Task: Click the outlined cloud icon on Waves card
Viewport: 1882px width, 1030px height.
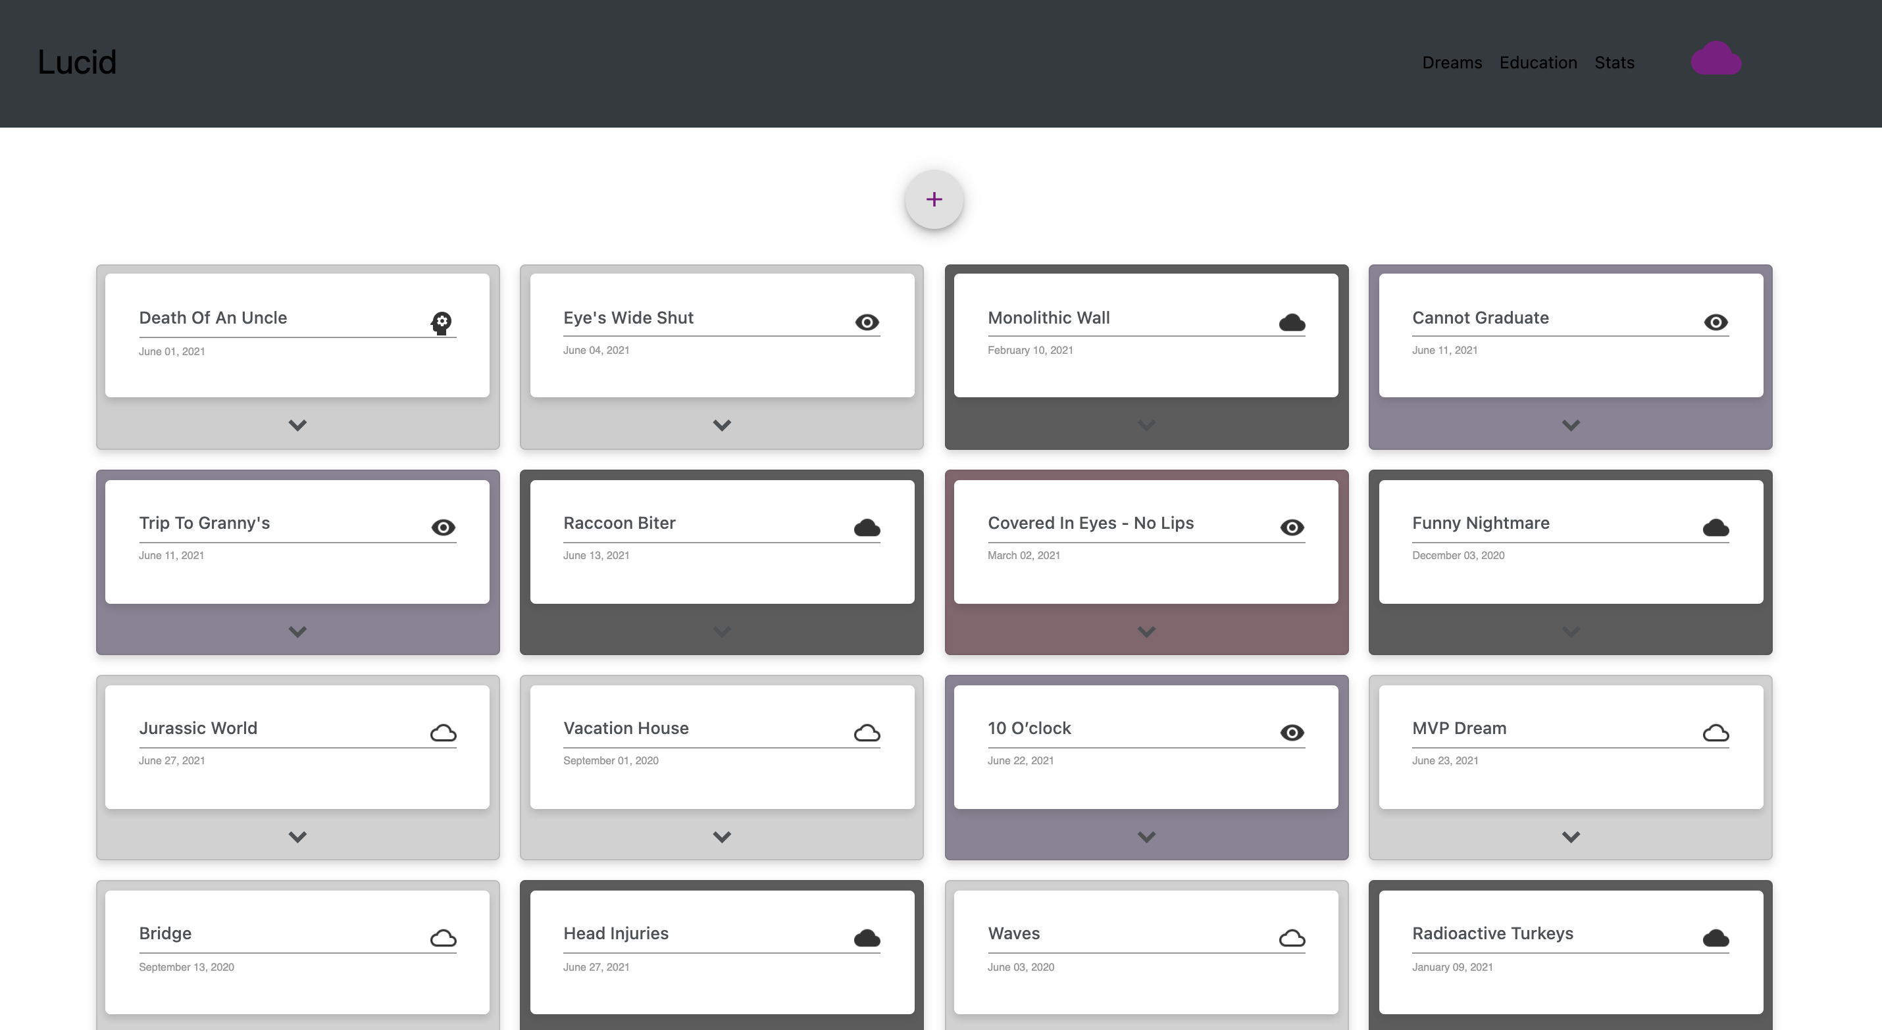Action: click(x=1292, y=938)
